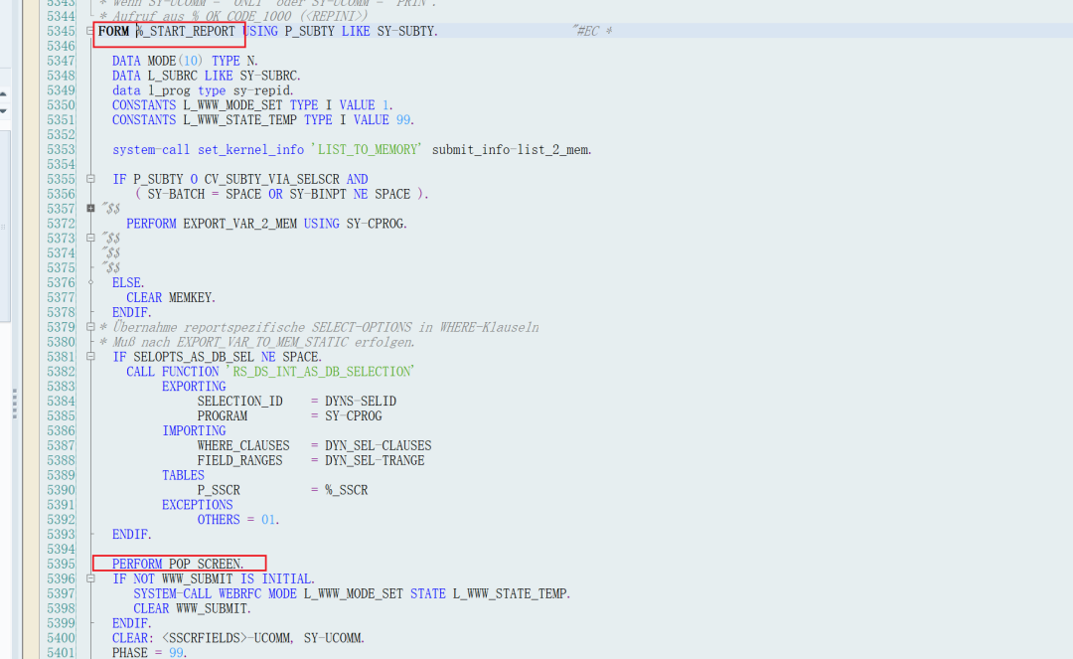Click line number 5394

point(61,550)
